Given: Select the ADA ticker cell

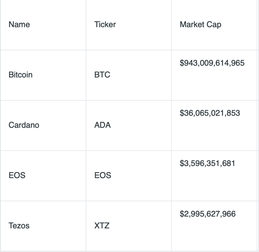Looking at the screenshot, I should click(129, 125).
